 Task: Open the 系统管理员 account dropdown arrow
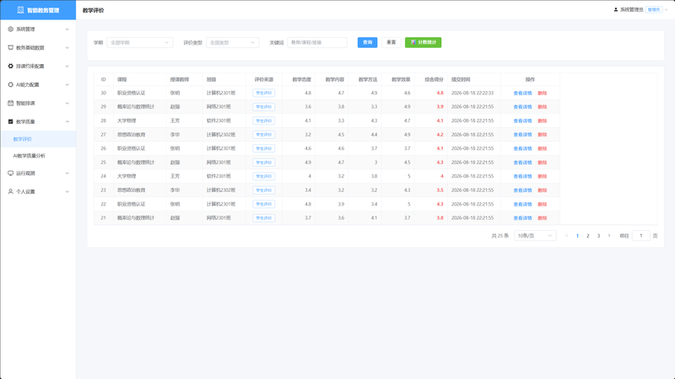coord(667,9)
